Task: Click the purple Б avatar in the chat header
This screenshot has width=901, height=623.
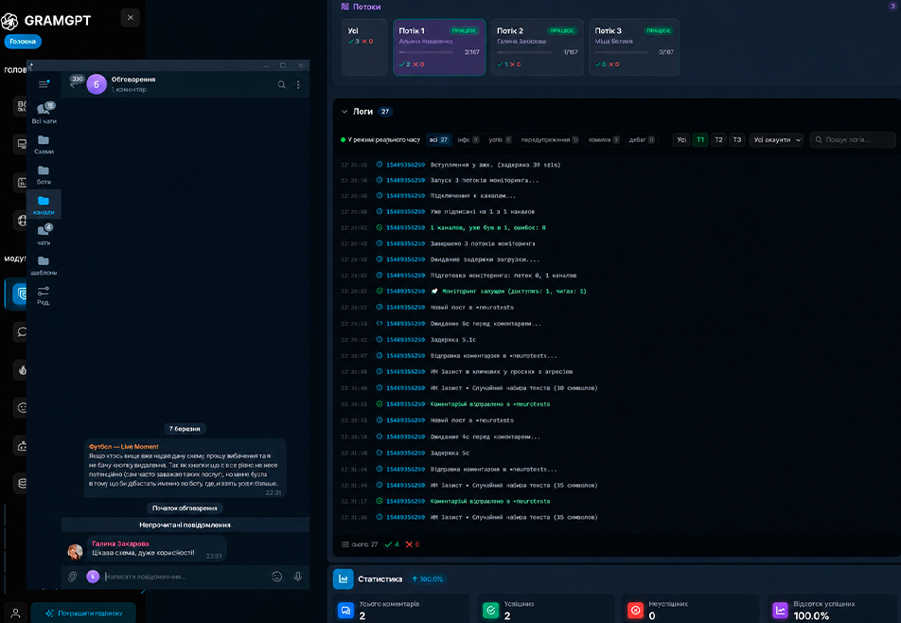Action: 97,84
